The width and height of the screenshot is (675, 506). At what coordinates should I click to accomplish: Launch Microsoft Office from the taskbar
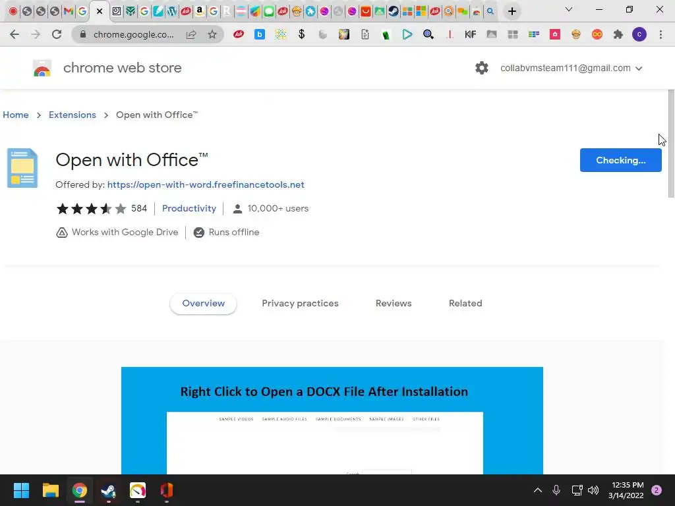click(x=167, y=490)
